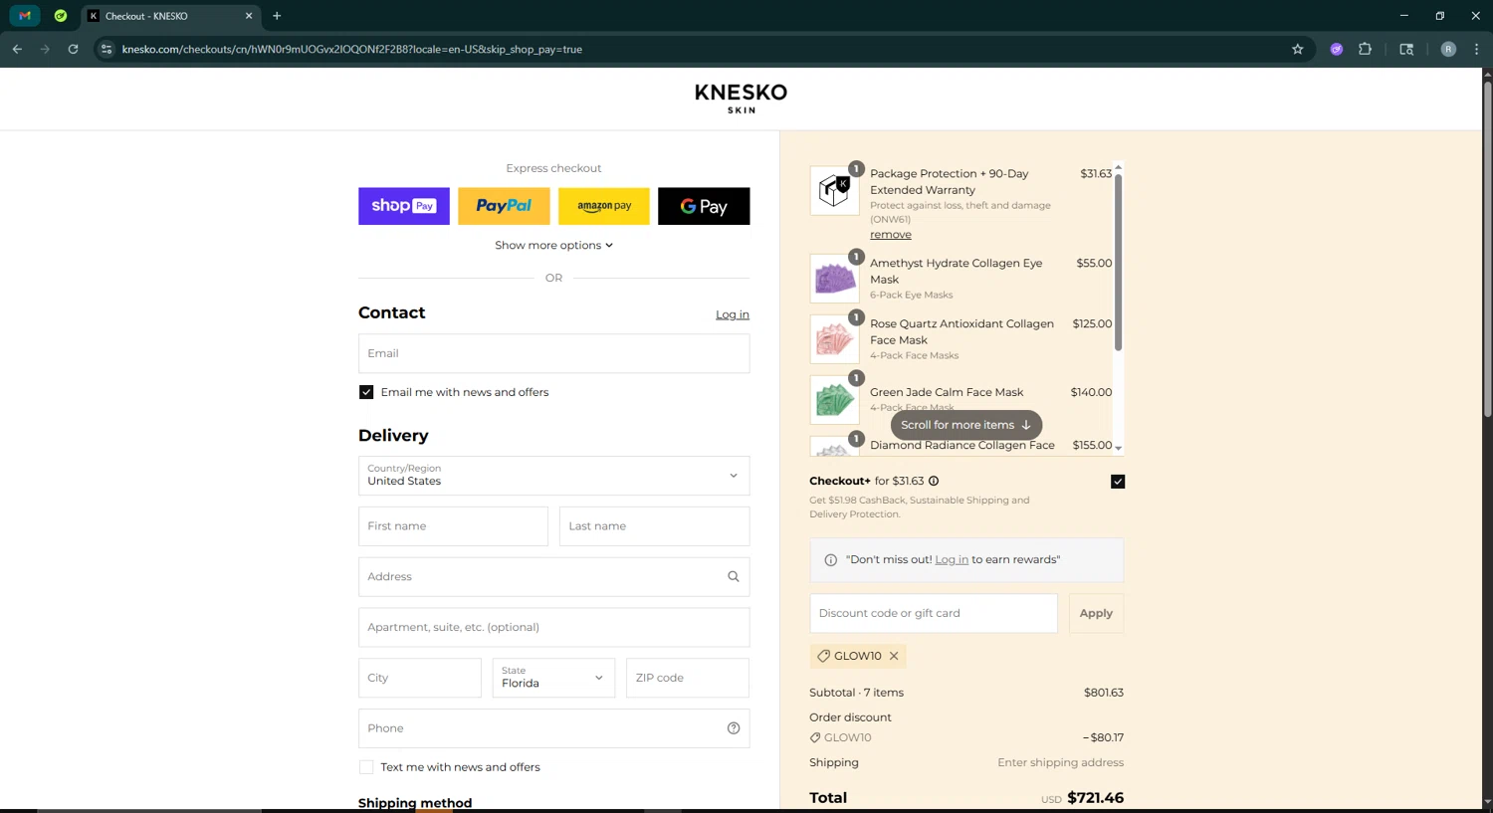Focus the Discount code or gift card field
This screenshot has height=813, width=1493.
pos(934,613)
